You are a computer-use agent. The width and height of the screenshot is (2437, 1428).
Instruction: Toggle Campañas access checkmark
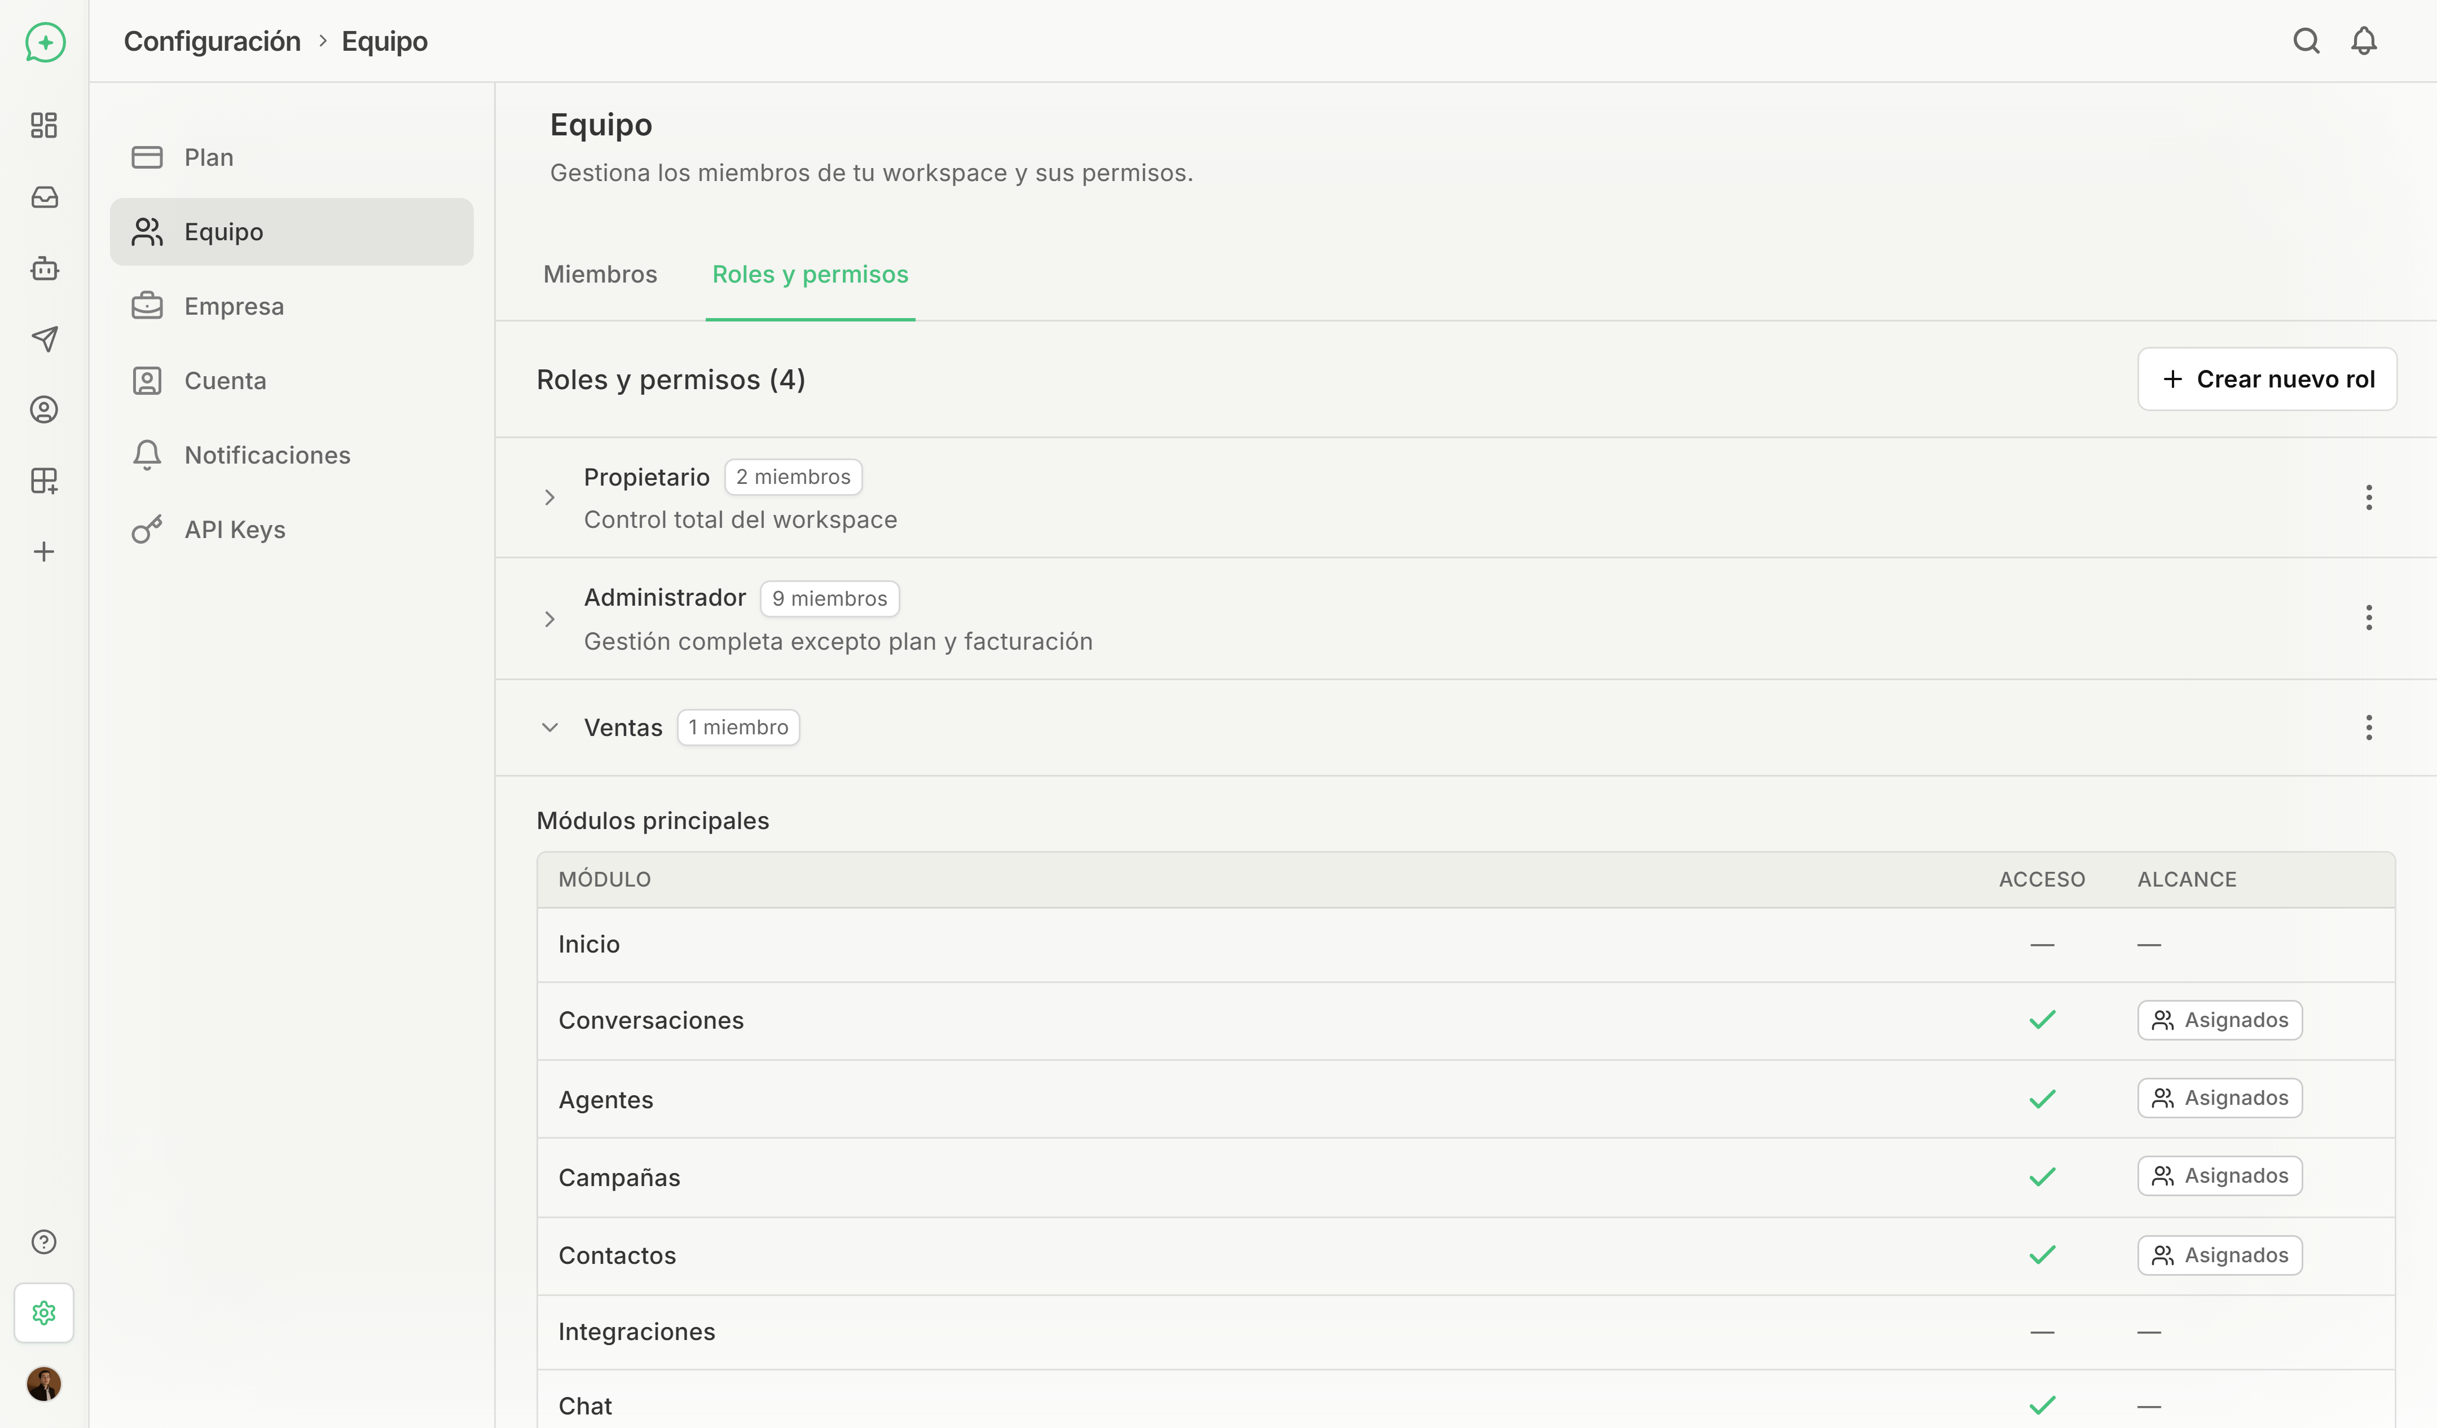(x=2042, y=1176)
